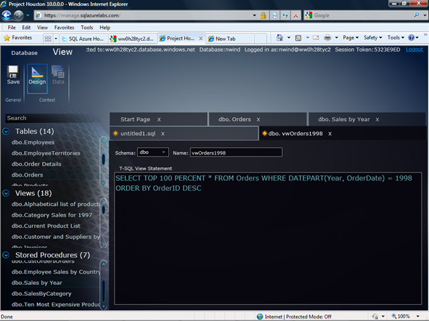The height and width of the screenshot is (321, 429).
Task: Open the Page menu dropdown
Action: tap(351, 37)
